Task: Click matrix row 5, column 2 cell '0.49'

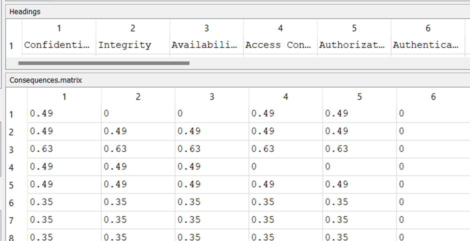Action: tap(138, 184)
